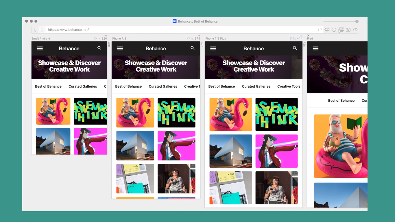Click the 320 width value above Small Android

pos(104,38)
